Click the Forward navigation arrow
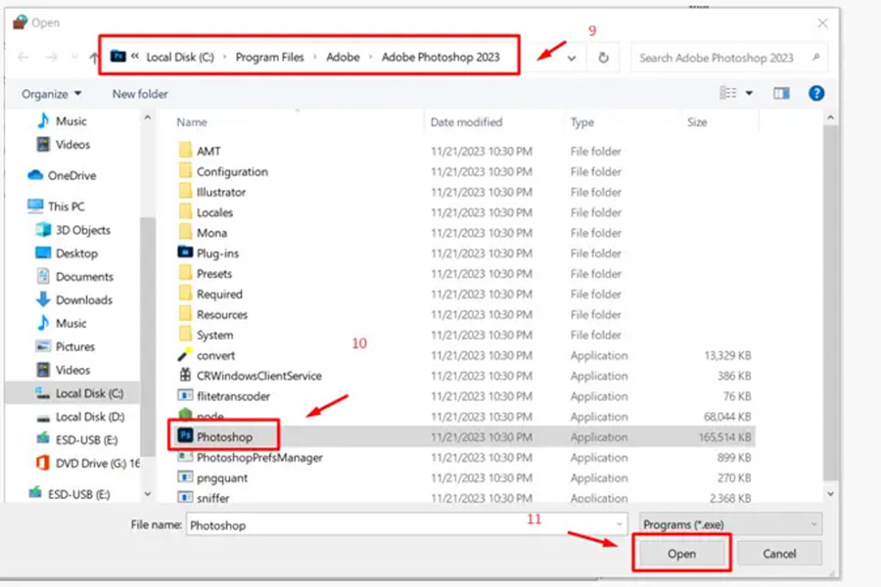Screen dimensions: 881x587 [52, 58]
